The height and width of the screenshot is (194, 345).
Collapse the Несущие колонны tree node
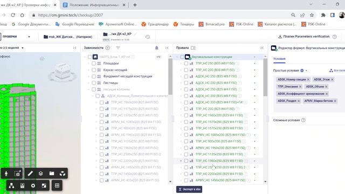88,89
